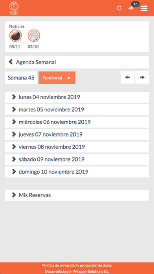Open the Funcional activity dropdown
The width and height of the screenshot is (154, 274).
tap(57, 78)
